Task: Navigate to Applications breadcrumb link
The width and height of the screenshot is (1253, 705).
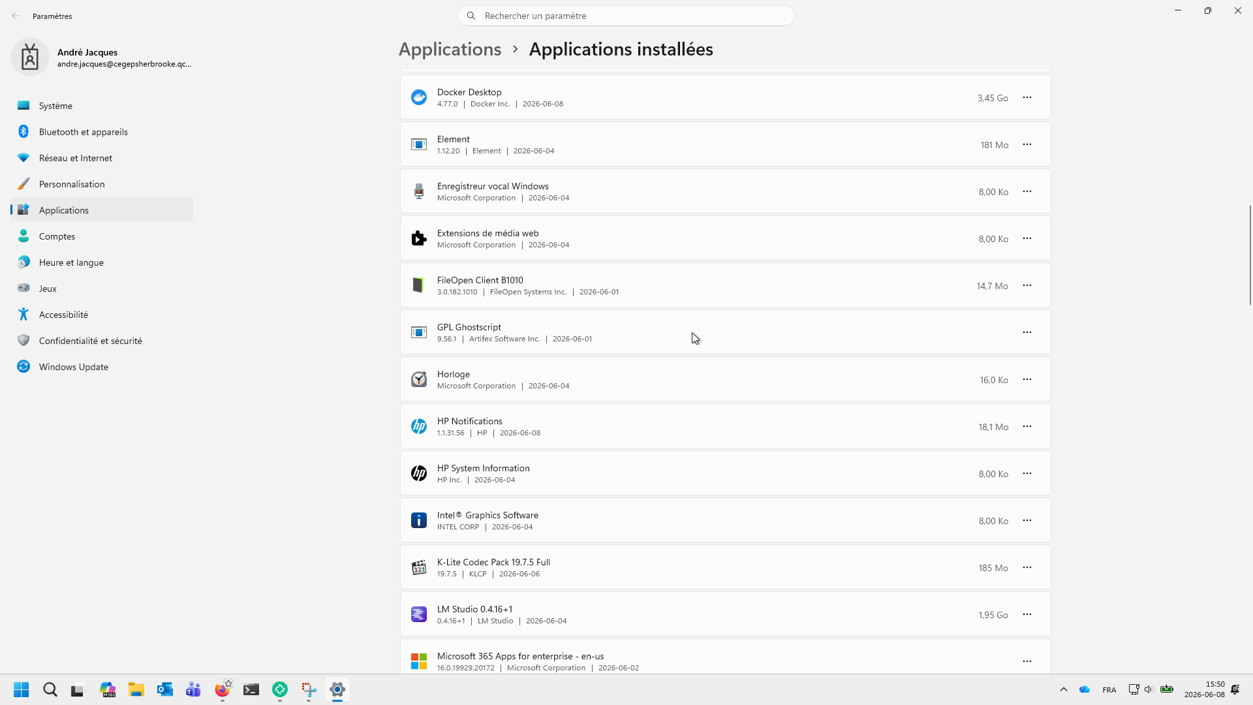Action: point(450,49)
